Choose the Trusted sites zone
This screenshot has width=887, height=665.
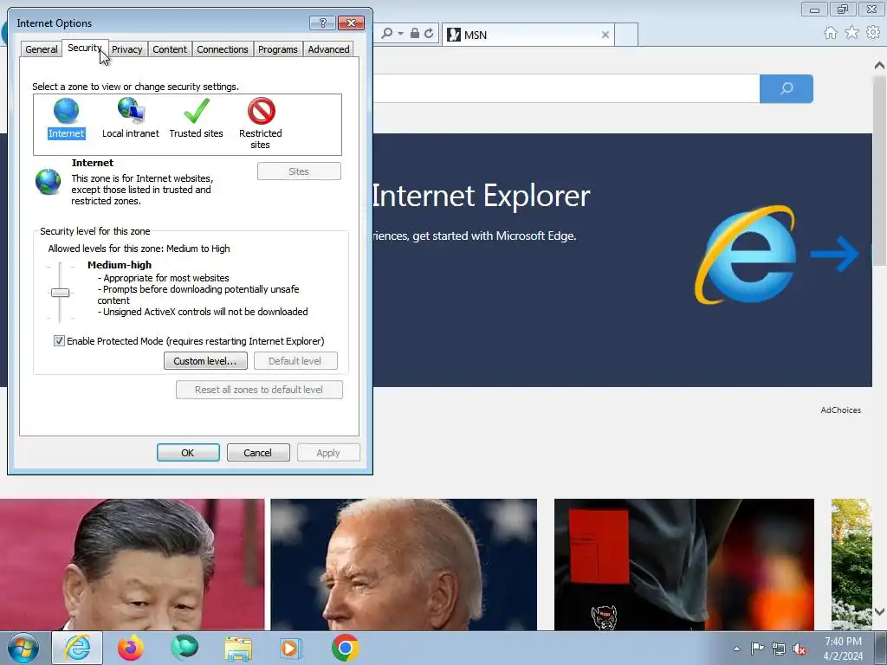pos(197,118)
